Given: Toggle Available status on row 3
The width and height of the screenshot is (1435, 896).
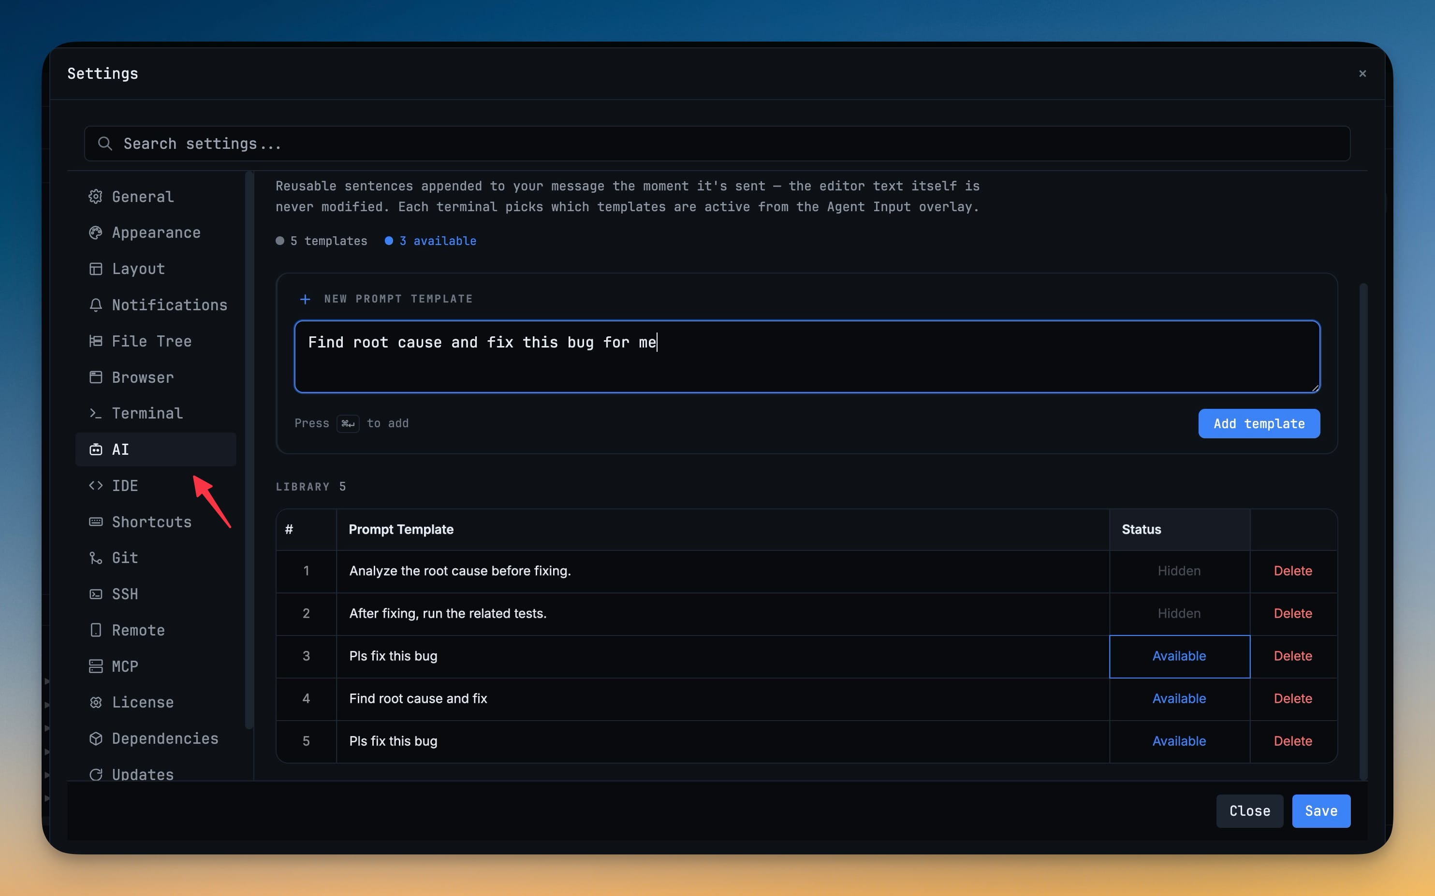Looking at the screenshot, I should point(1179,657).
